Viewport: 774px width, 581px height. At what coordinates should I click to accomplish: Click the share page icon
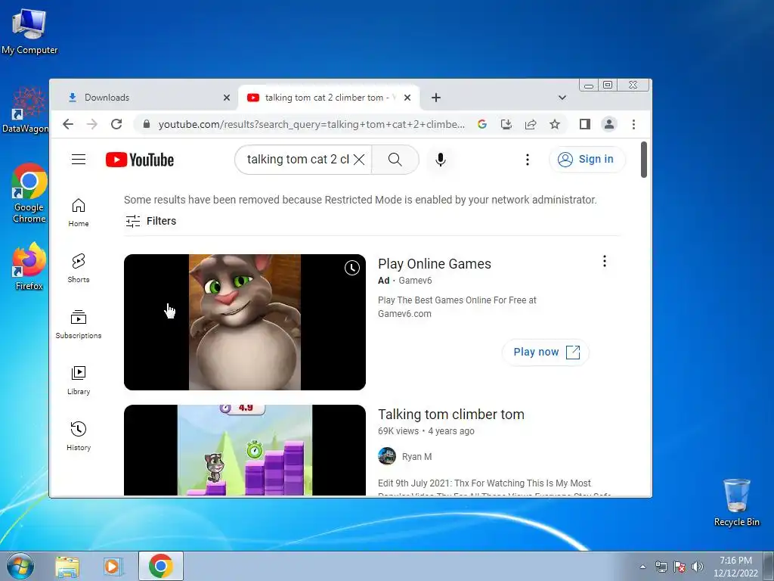point(531,124)
